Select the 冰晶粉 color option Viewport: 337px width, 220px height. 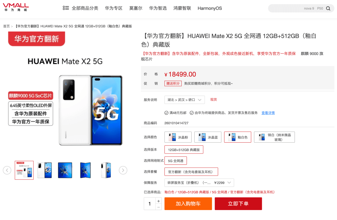pos(178,137)
